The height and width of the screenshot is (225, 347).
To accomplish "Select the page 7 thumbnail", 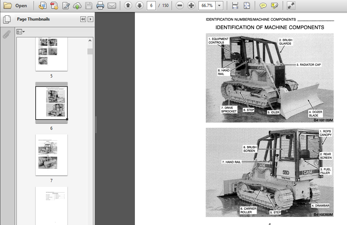I will click(52, 155).
